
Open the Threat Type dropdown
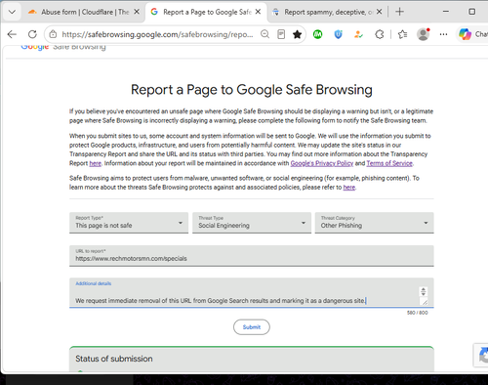click(x=252, y=223)
